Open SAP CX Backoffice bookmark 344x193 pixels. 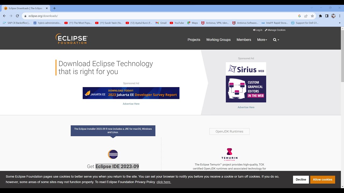(x=16, y=23)
